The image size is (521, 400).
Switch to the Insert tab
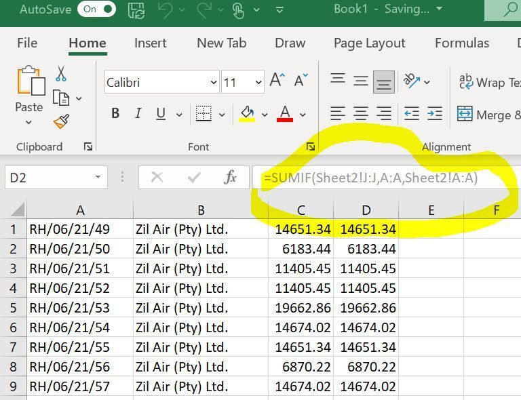pyautogui.click(x=150, y=43)
